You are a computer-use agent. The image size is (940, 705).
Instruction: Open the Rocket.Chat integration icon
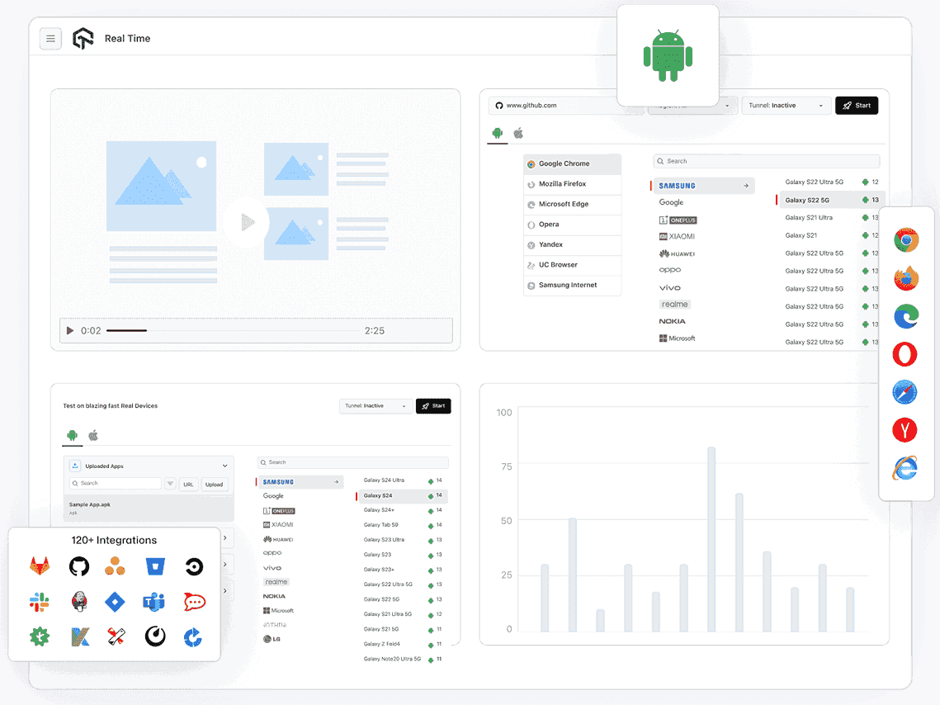click(194, 601)
